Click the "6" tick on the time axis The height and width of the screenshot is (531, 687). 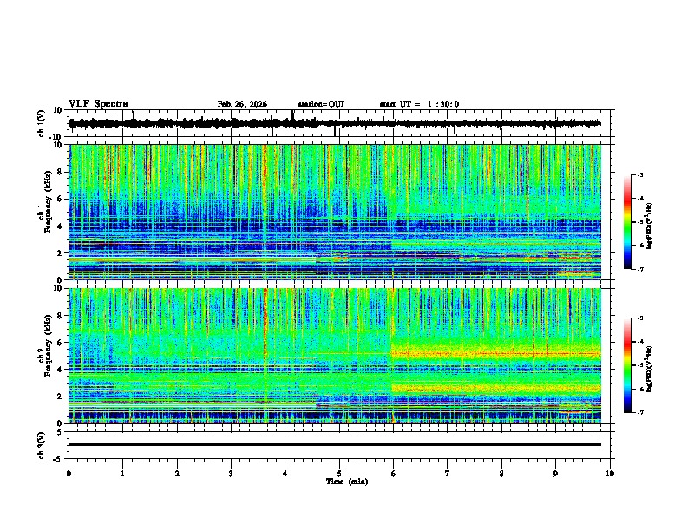point(394,474)
